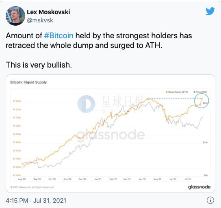Open the #Bitcoin hashtag
Screen dimensions: 221x208
[x=58, y=35]
